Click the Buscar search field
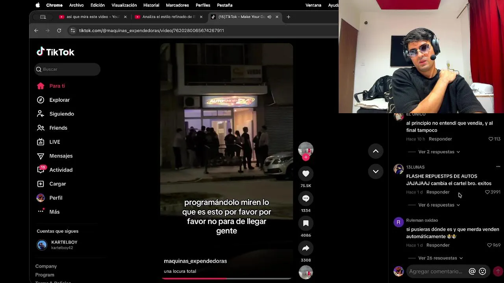The width and height of the screenshot is (504, 283). (67, 69)
